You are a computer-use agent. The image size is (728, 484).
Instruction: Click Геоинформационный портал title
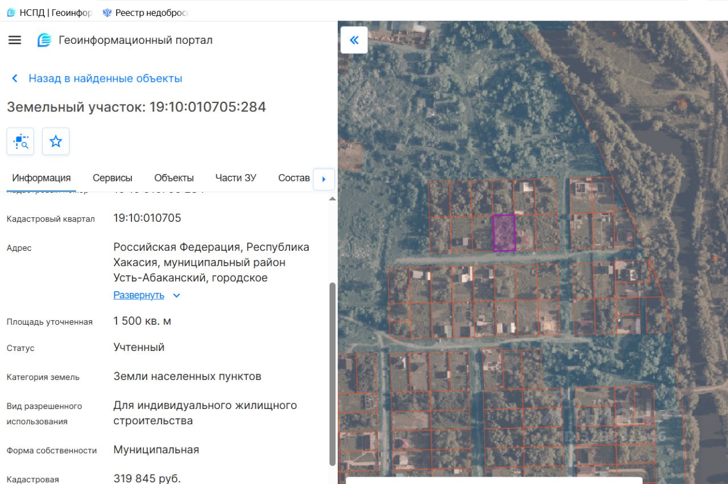tap(136, 40)
